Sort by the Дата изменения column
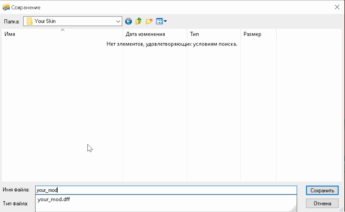345x212 pixels. pos(155,34)
